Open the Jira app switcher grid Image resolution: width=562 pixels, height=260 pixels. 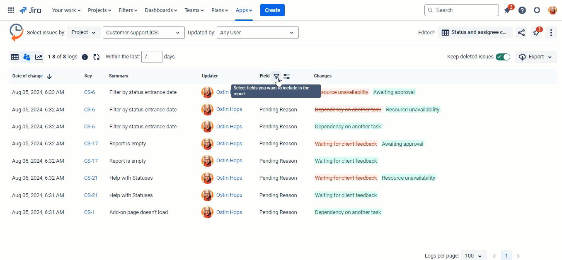(x=11, y=10)
